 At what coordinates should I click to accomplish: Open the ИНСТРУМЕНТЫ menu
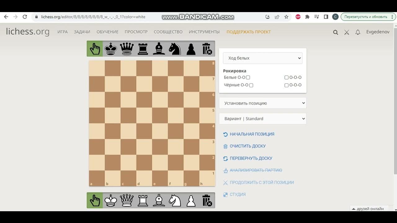[204, 32]
